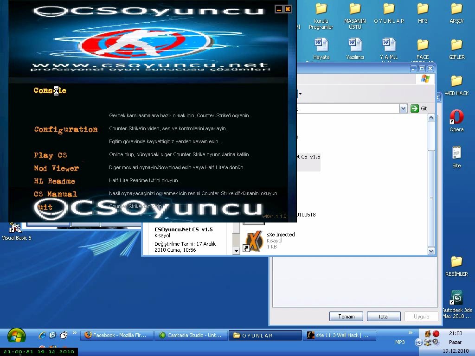This screenshot has width=475, height=356.
Task: Click red recording icon in system tray
Action: tap(436, 334)
